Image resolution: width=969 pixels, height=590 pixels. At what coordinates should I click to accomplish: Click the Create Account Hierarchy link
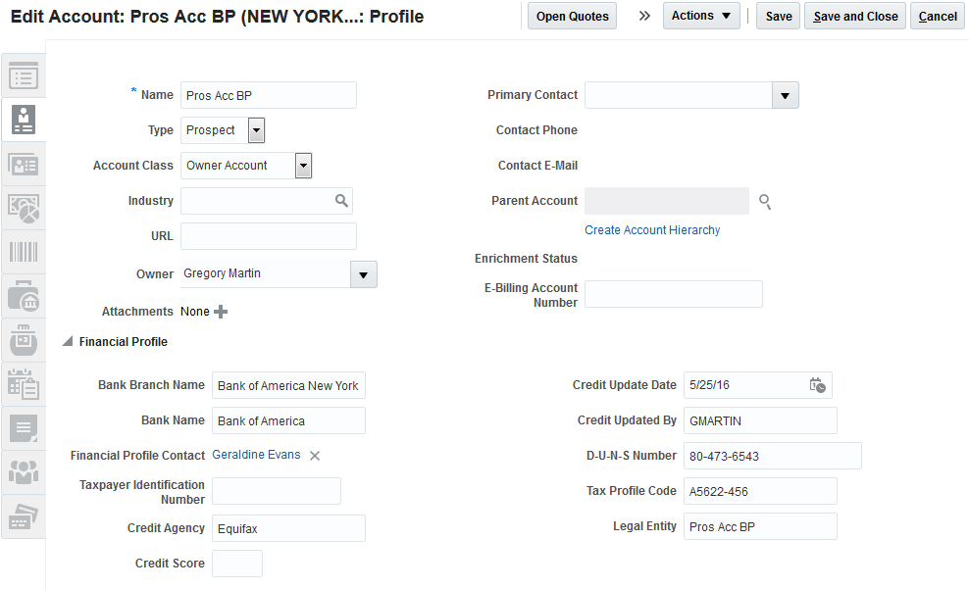click(652, 230)
